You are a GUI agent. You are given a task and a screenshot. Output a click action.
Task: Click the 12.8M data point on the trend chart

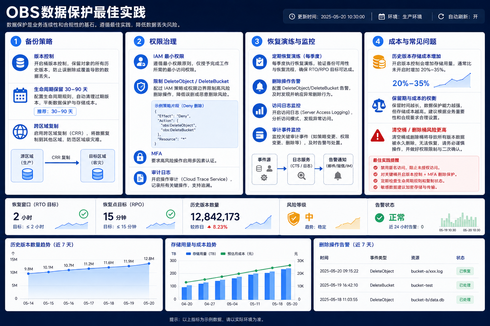(149, 264)
